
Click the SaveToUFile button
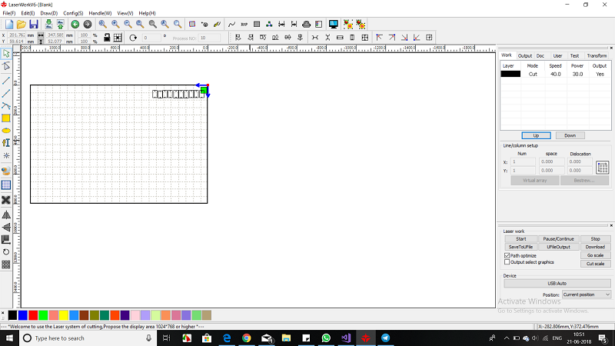click(521, 247)
